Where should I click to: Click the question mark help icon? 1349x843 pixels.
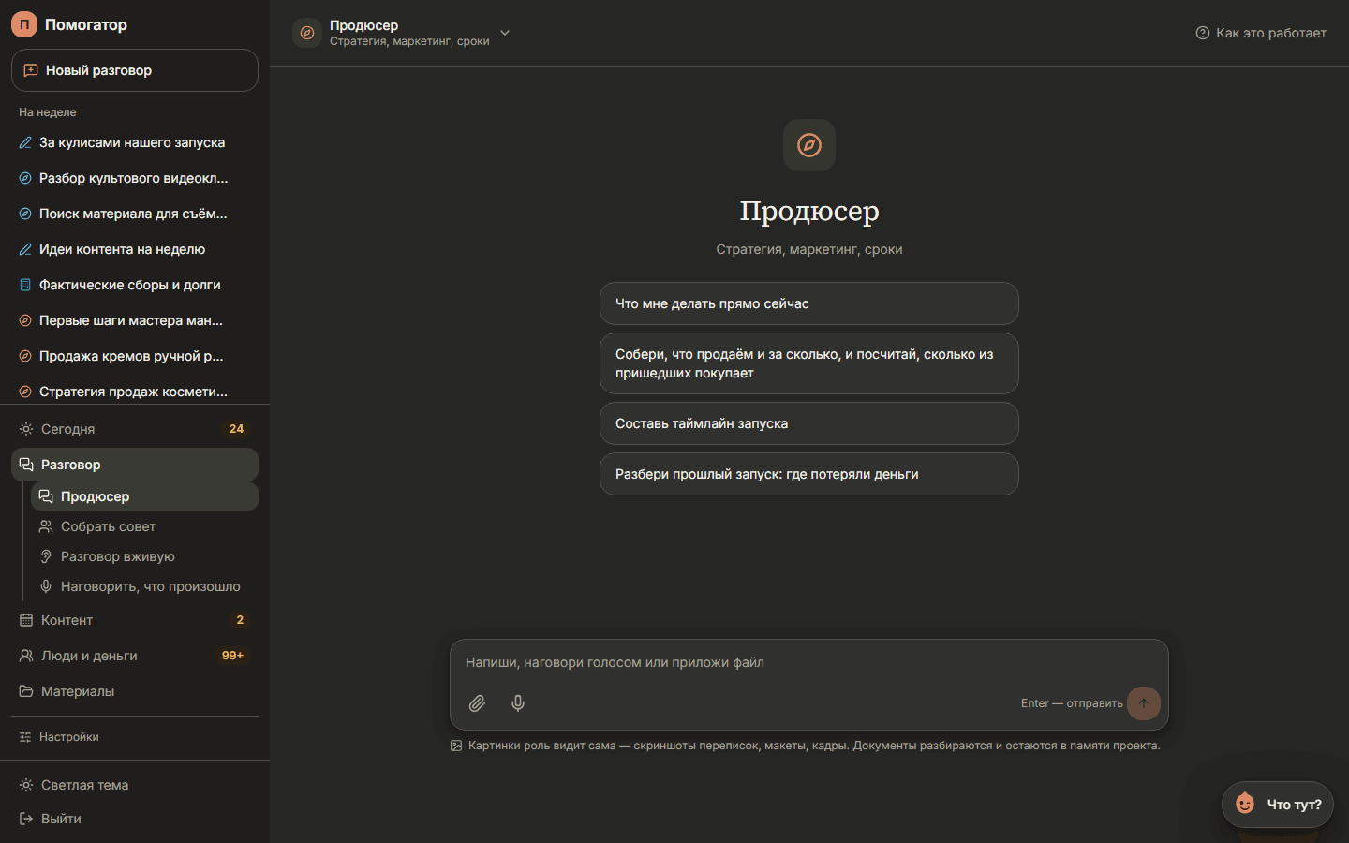pyautogui.click(x=1203, y=33)
